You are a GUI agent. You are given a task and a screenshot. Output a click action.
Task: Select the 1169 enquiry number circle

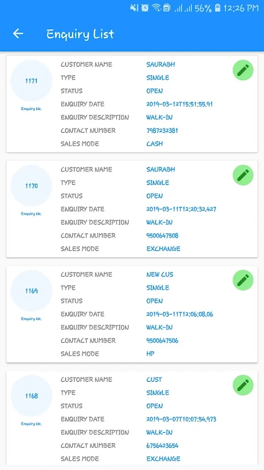(x=31, y=291)
